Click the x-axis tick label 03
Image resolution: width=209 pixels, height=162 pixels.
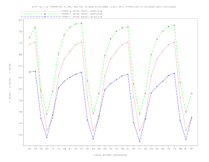[35, 149]
